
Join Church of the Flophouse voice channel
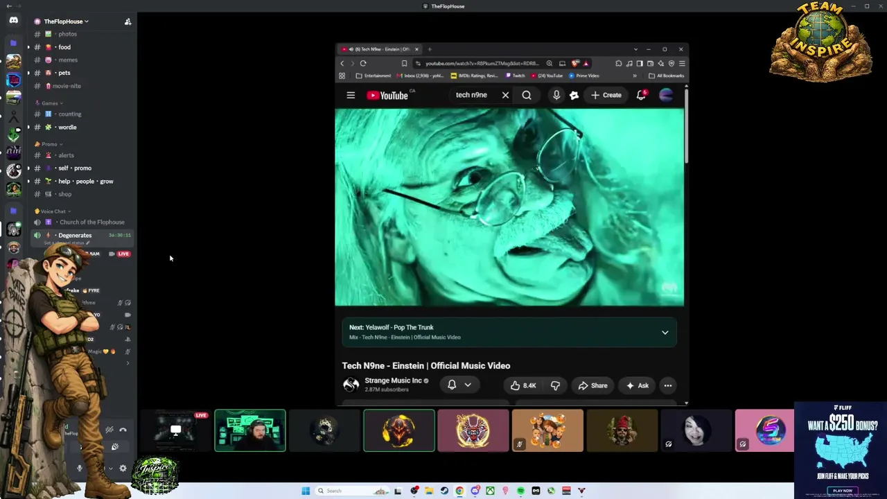(x=82, y=222)
